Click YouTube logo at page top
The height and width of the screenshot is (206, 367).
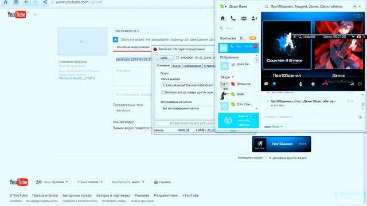pyautogui.click(x=17, y=15)
